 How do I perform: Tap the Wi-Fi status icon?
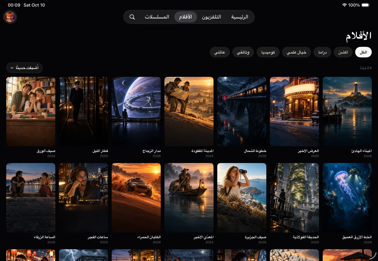pos(344,5)
